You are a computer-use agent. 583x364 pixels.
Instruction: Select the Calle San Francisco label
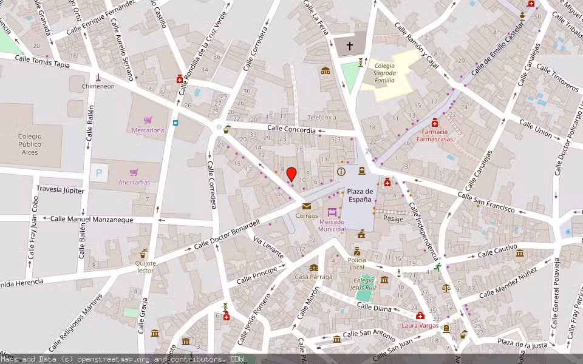486,203
